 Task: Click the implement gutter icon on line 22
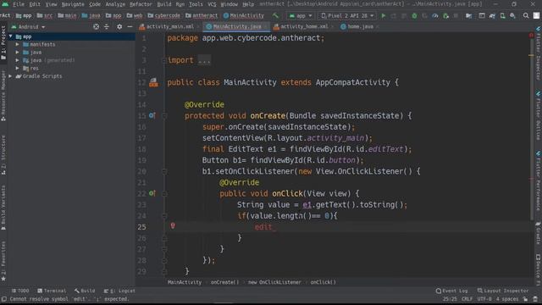(x=152, y=193)
